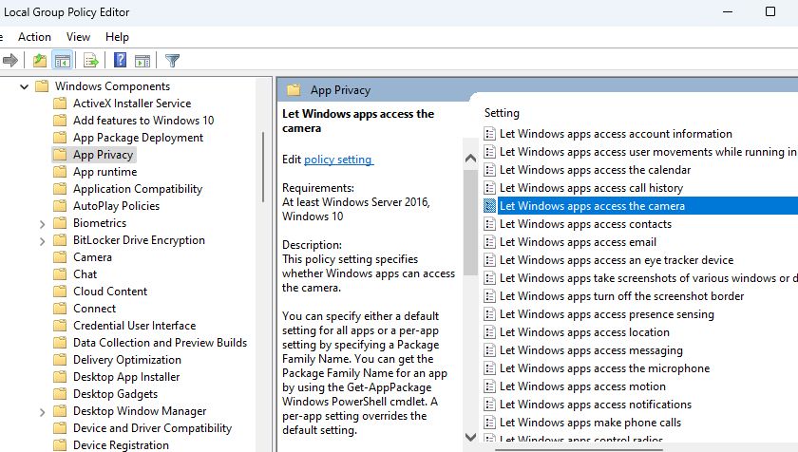Open the View menu
The width and height of the screenshot is (798, 452).
click(x=78, y=37)
